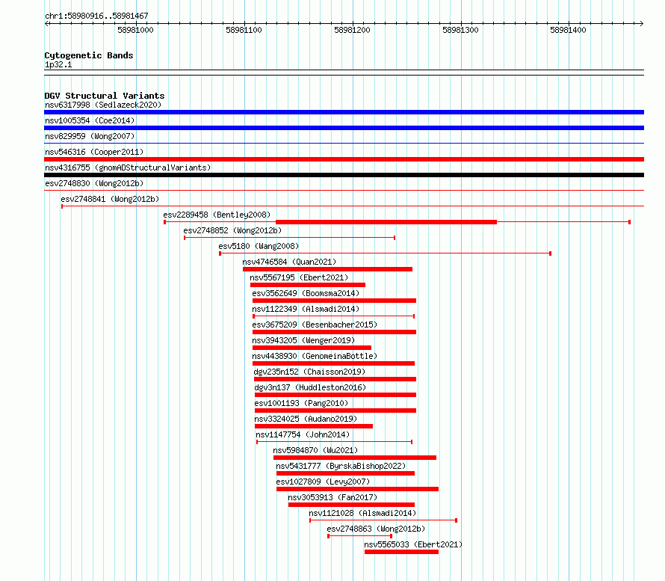Click the nsv4316755 (gnomADStructuralVariants) label
Viewport: 665px width, 581px height.
click(x=128, y=167)
